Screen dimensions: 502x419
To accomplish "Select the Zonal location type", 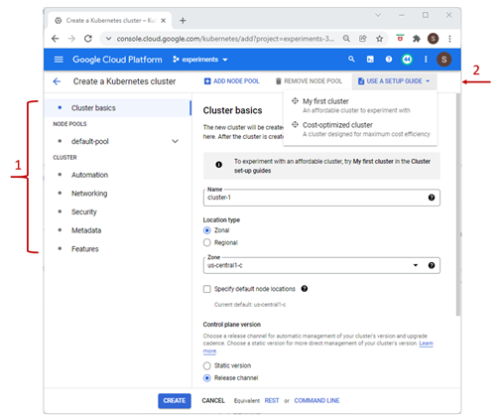I will [207, 230].
